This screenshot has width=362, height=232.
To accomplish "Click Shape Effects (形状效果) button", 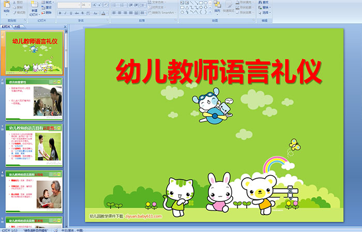I will [x=244, y=12].
